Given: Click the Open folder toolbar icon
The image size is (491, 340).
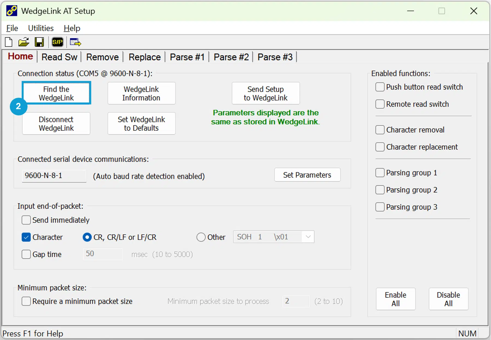Looking at the screenshot, I should 24,42.
